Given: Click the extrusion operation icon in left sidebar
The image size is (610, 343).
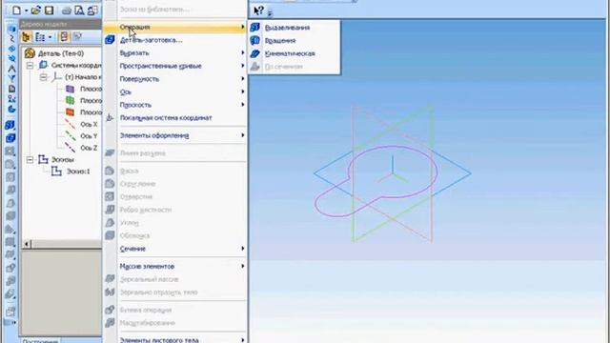Looking at the screenshot, I should click(x=10, y=125).
